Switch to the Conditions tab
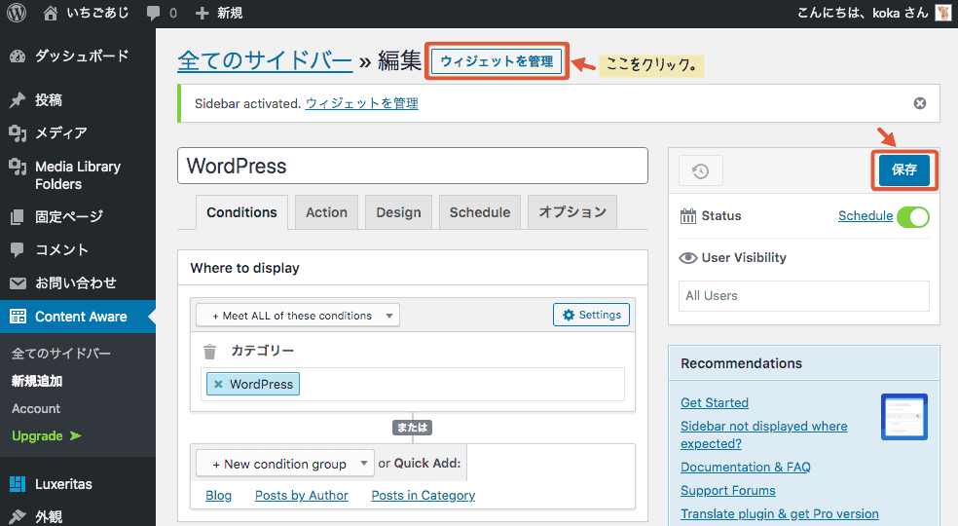 (242, 212)
